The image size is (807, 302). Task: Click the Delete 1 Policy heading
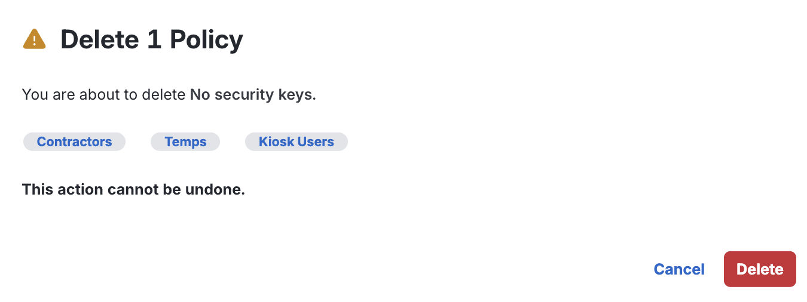click(152, 40)
